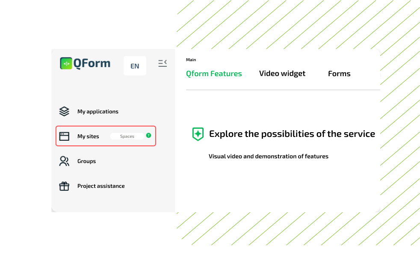The width and height of the screenshot is (420, 261).
Task: Switch to the Video widget tab
Action: click(282, 74)
